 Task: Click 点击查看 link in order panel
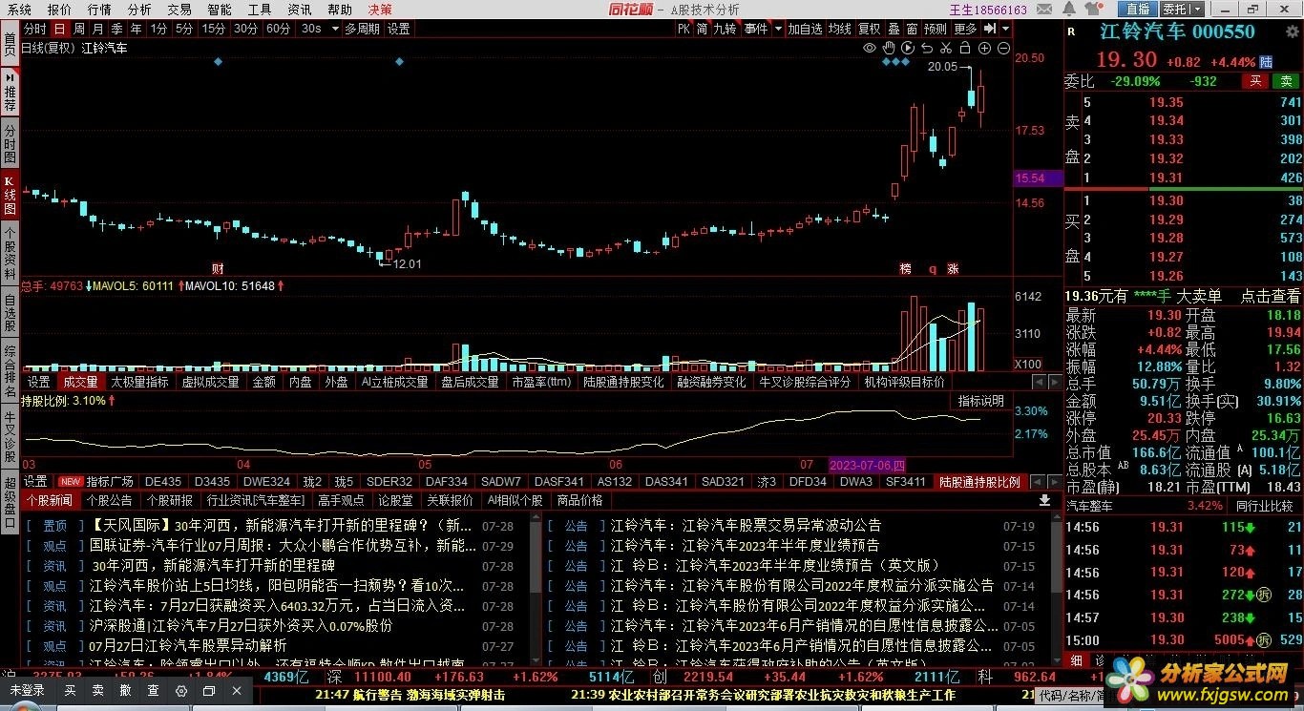pyautogui.click(x=1270, y=297)
